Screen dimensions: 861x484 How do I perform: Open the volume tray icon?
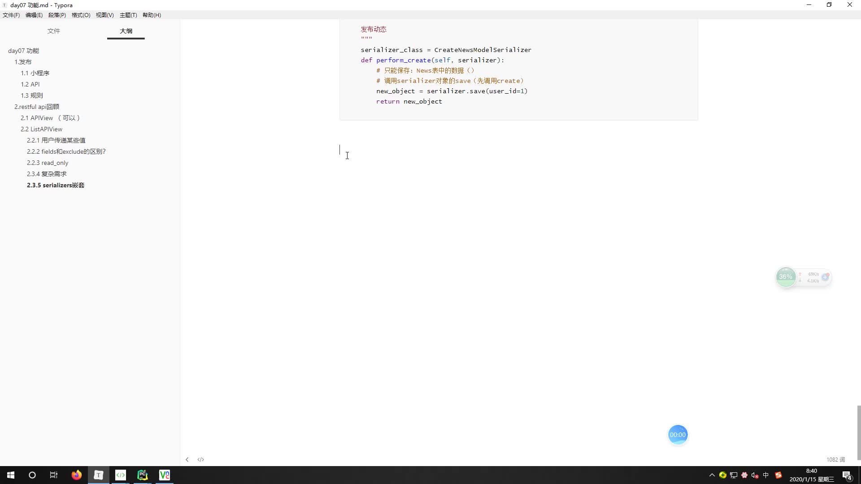[755, 475]
